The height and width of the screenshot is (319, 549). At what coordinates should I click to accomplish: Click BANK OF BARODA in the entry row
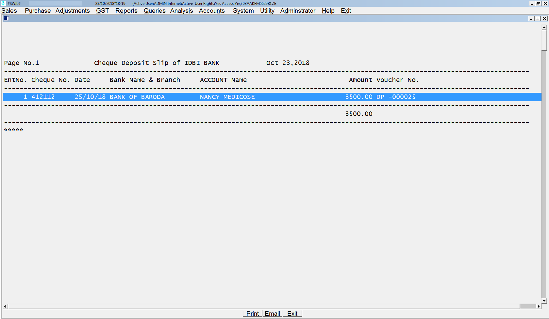point(137,97)
